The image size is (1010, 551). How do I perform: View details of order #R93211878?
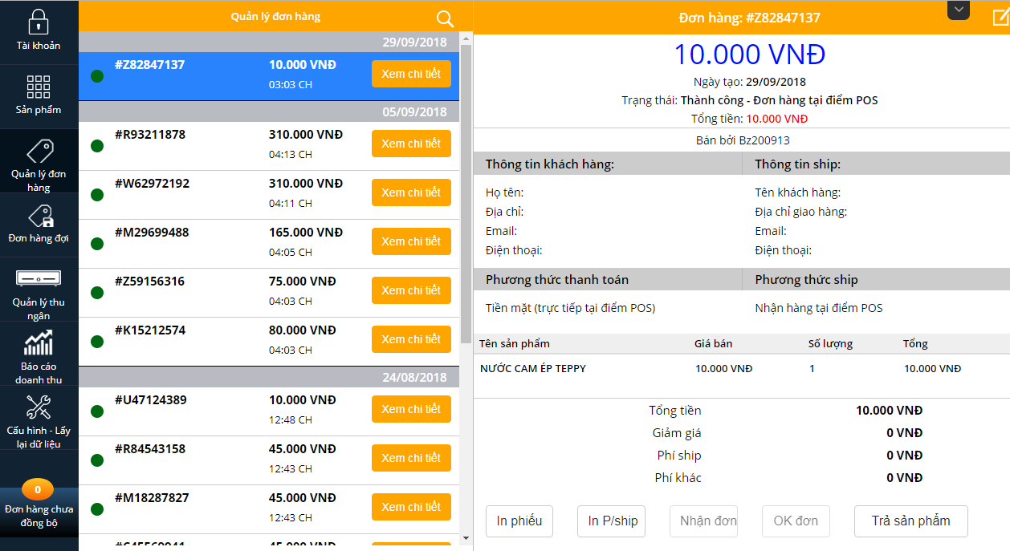[x=411, y=144]
